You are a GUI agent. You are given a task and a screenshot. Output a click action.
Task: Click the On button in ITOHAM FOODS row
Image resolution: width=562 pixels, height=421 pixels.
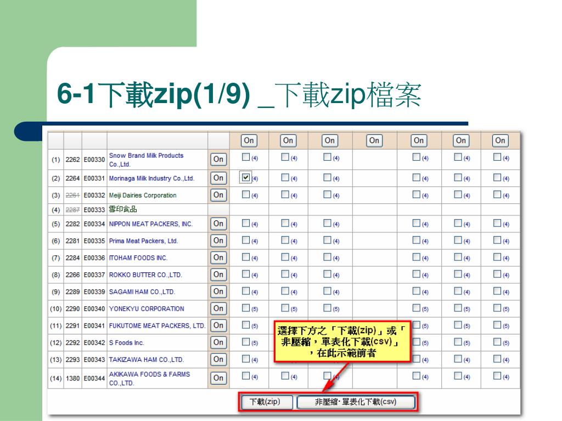point(218,258)
